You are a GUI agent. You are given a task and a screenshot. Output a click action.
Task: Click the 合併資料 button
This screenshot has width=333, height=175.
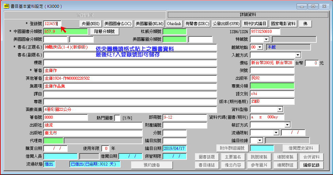pyautogui.click(x=311, y=157)
